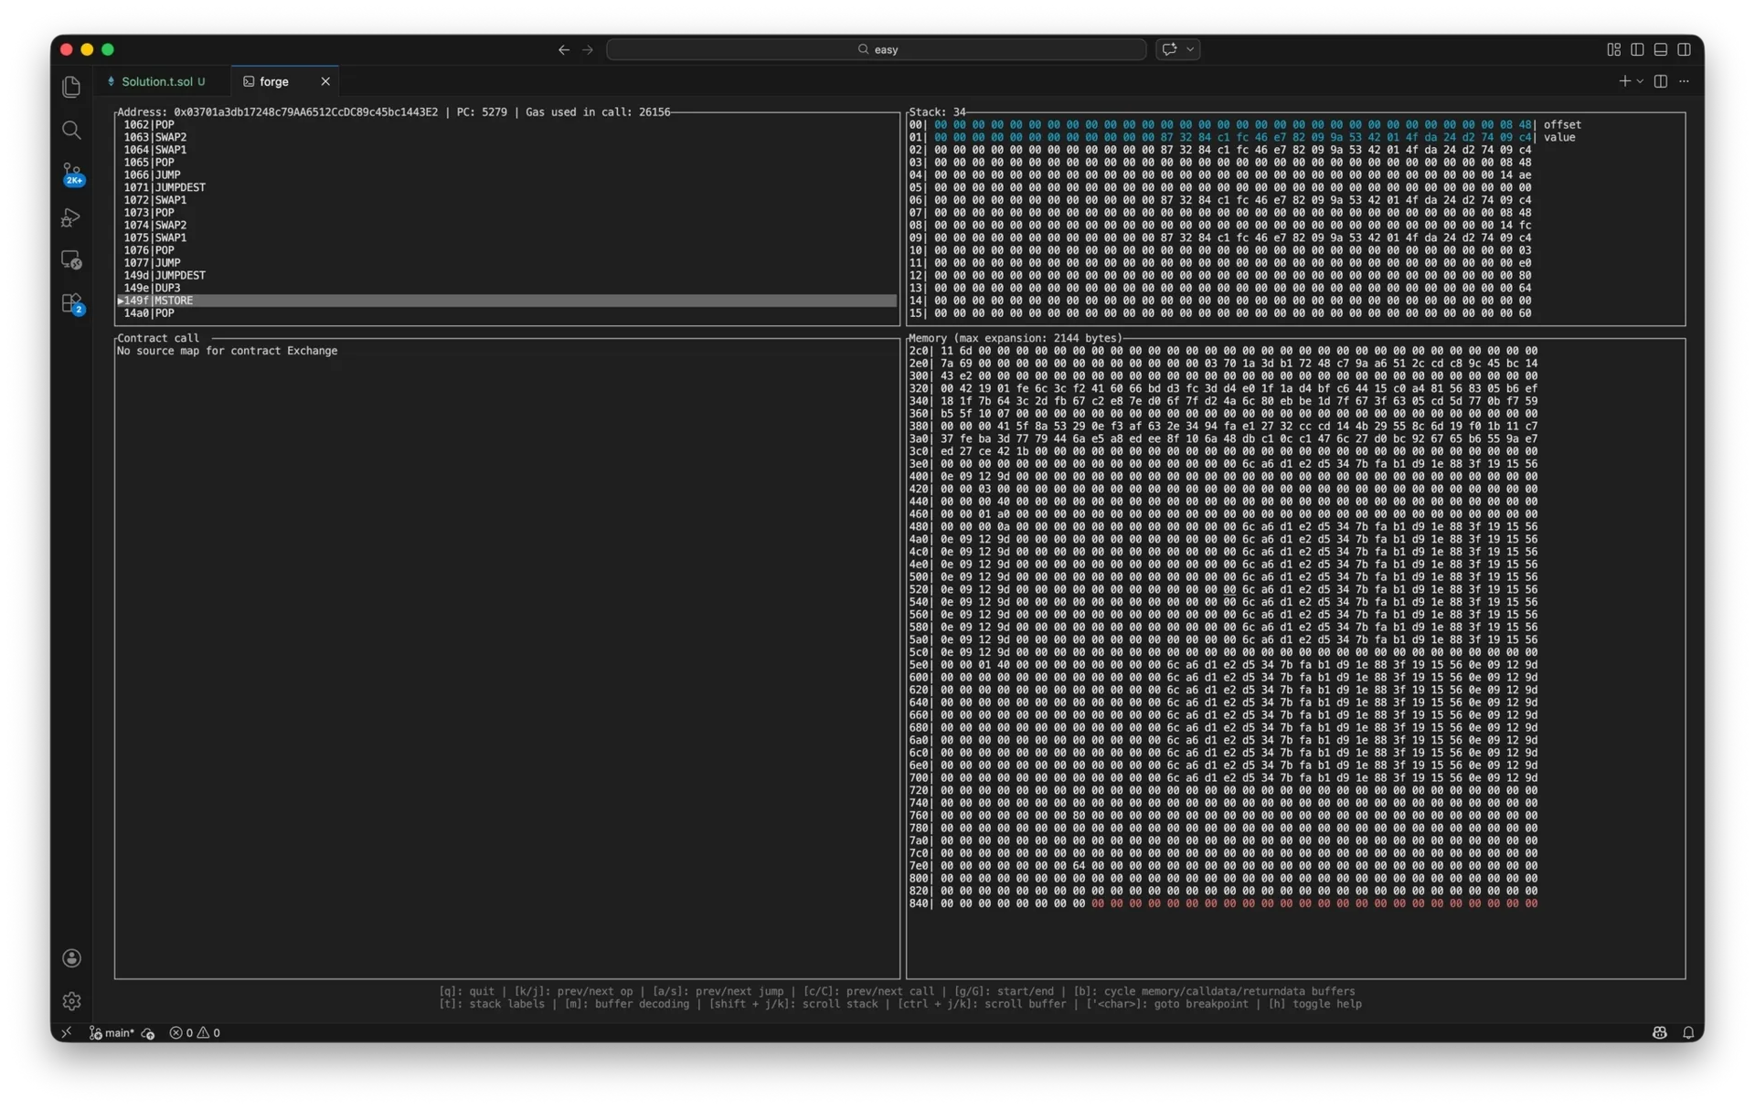Open the Search view in sidebar
The image size is (1755, 1109).
(x=71, y=130)
